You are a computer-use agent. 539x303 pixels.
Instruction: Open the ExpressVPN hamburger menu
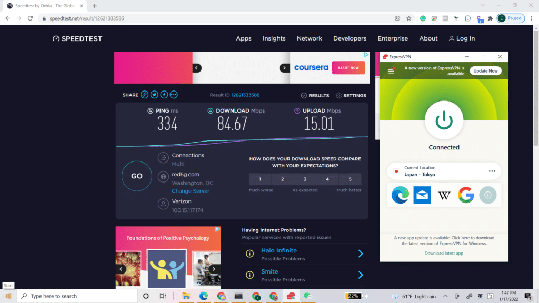pos(391,71)
